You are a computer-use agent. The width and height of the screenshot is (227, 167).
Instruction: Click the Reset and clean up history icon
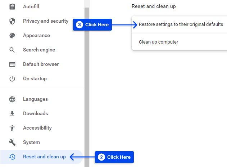[x=12, y=157]
